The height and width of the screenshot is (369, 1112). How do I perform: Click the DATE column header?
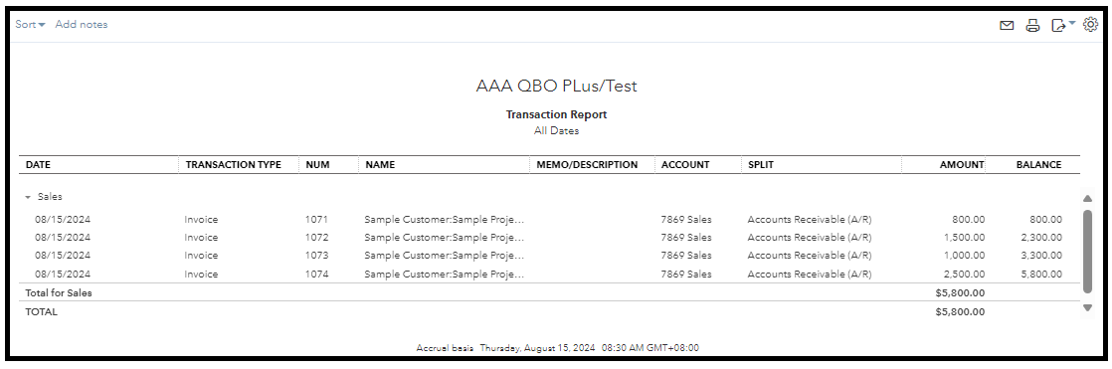click(x=39, y=165)
